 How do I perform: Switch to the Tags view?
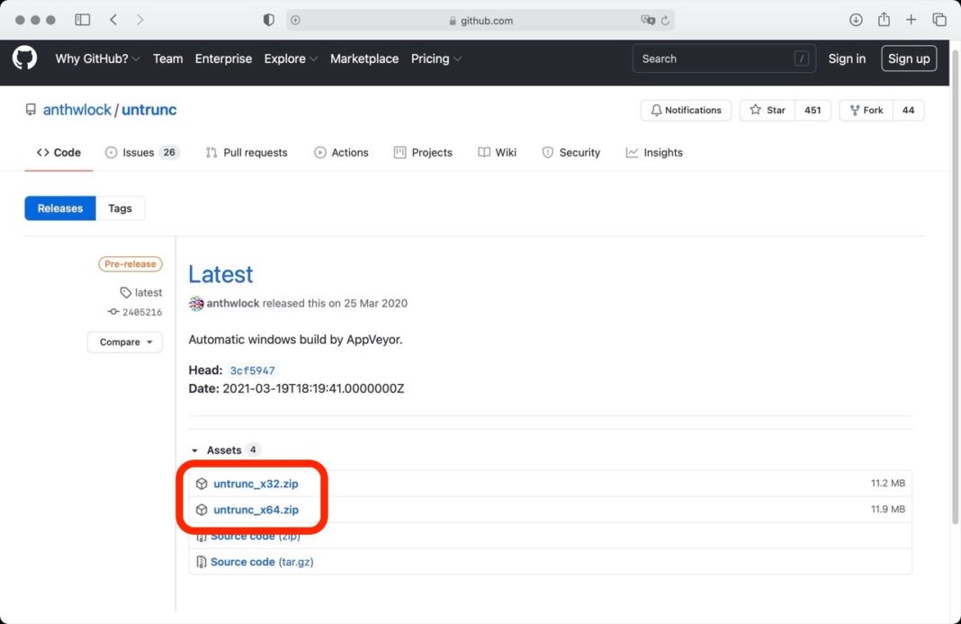coord(120,209)
